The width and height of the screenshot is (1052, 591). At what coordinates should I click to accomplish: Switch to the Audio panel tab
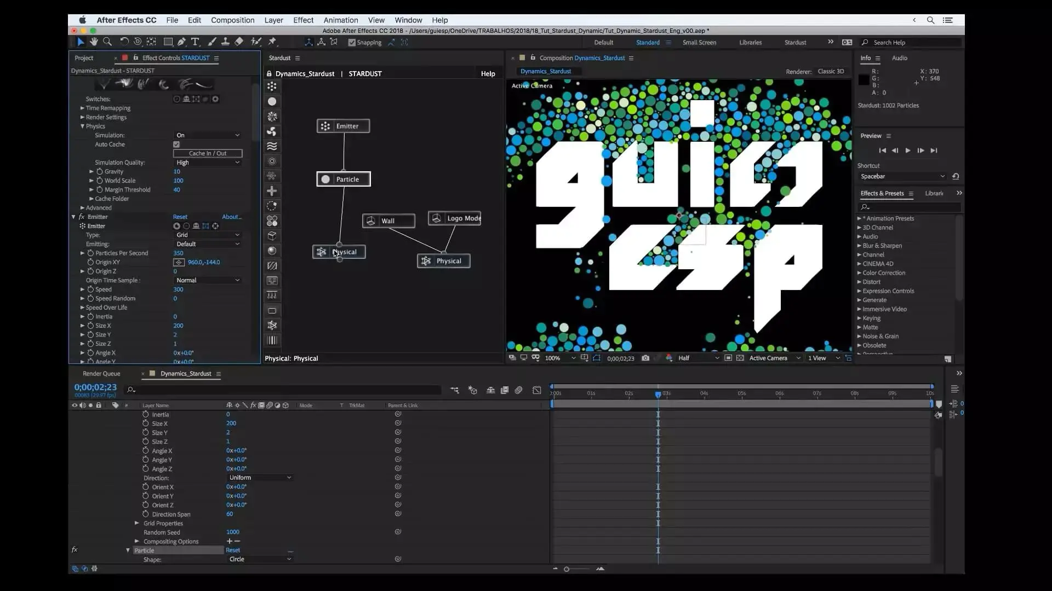(899, 58)
